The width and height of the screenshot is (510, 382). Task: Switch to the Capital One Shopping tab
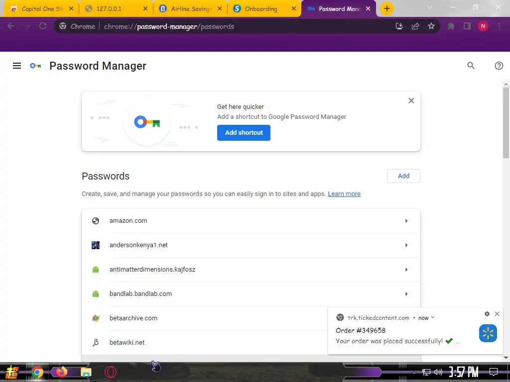(41, 9)
